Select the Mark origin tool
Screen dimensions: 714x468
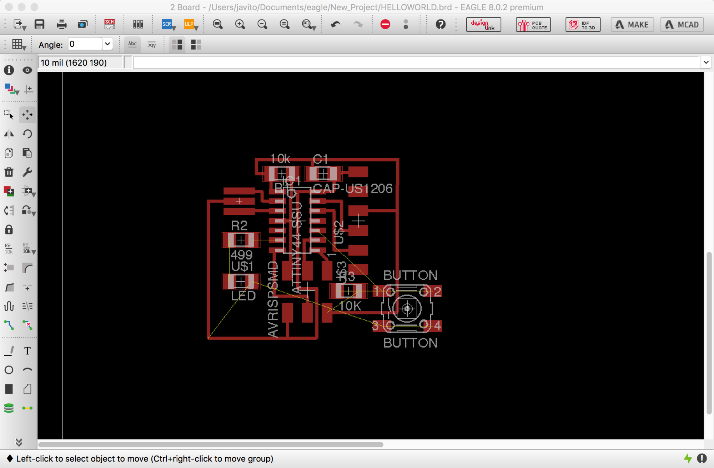point(28,89)
